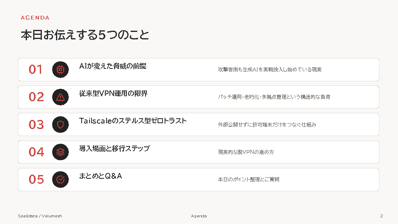Select the red number 02

coord(36,97)
